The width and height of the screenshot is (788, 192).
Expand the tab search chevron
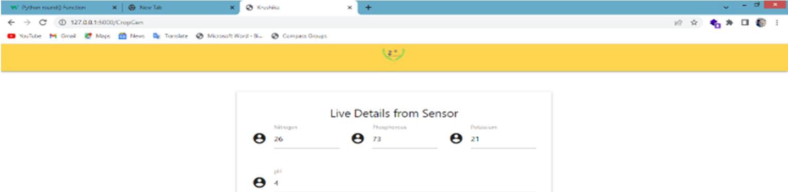click(727, 7)
